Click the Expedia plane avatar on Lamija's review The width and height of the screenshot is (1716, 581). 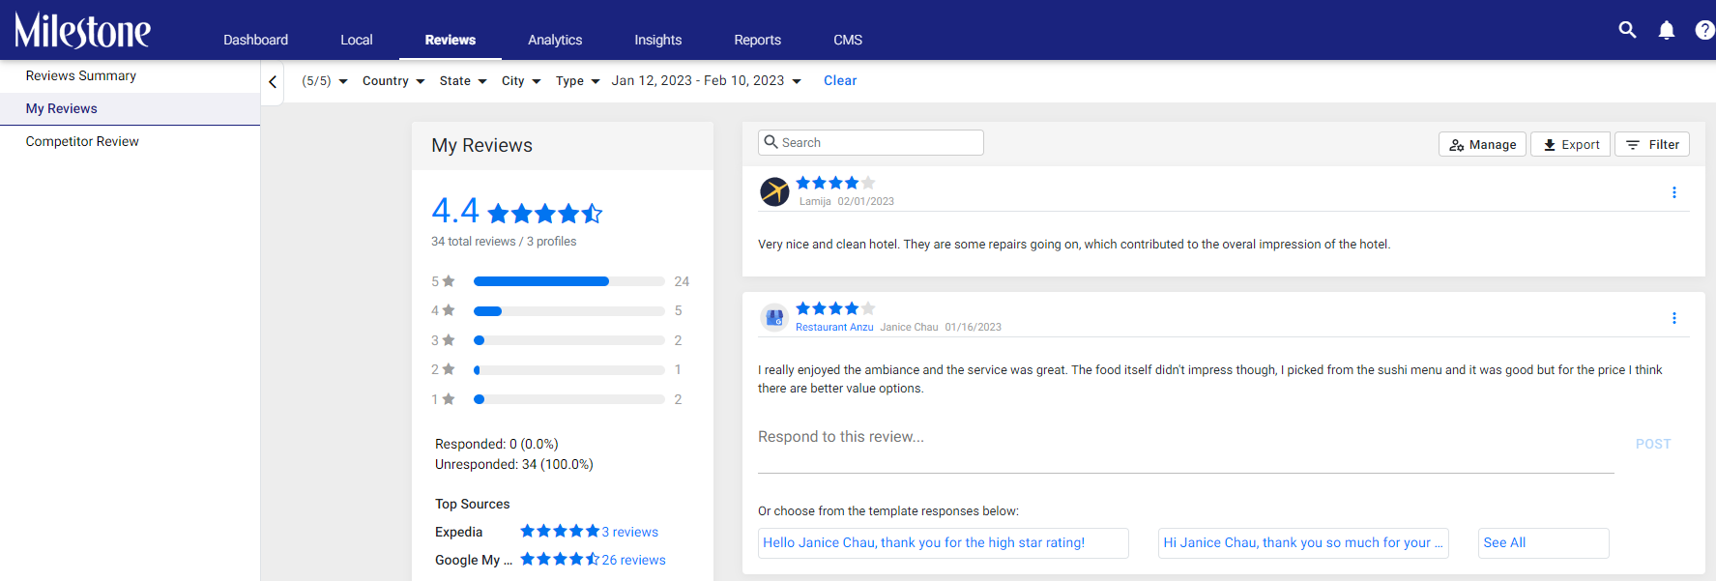pos(774,191)
